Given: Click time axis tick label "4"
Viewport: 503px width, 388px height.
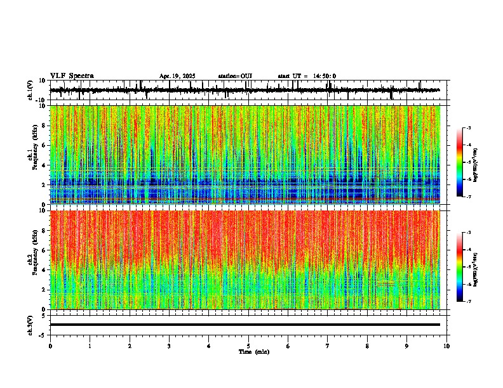Looking at the screenshot, I should tap(209, 346).
